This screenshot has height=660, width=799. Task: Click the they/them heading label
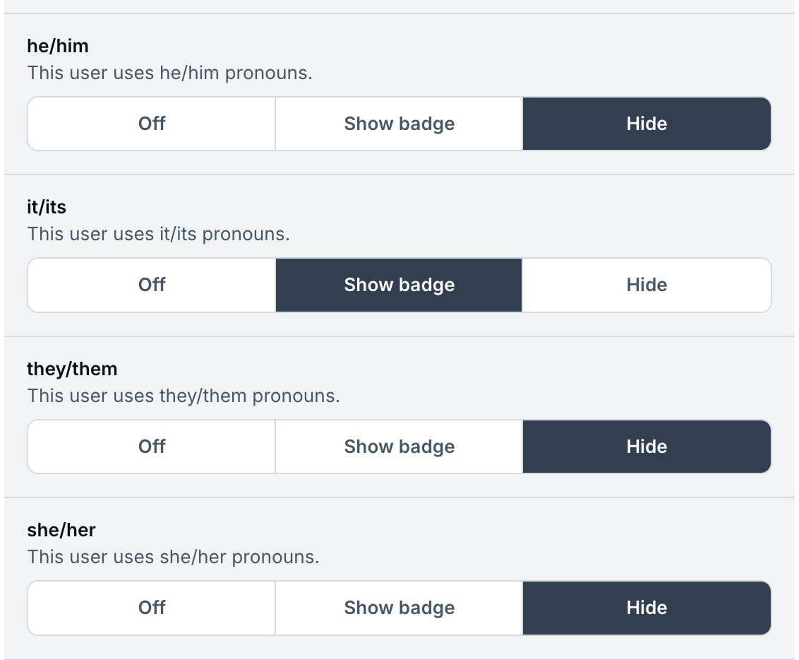coord(72,369)
